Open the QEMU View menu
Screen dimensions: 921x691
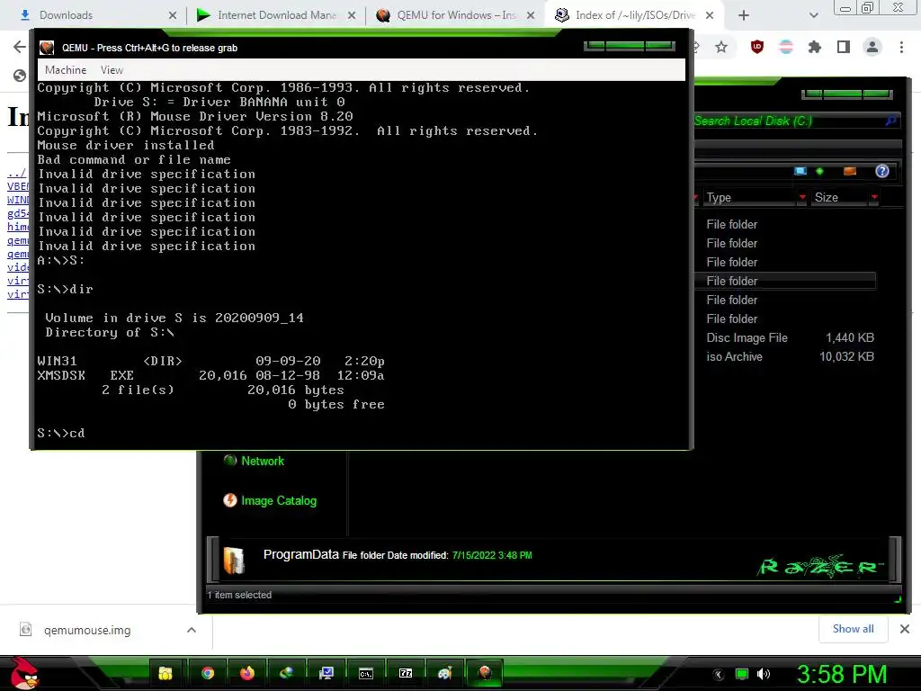click(112, 70)
